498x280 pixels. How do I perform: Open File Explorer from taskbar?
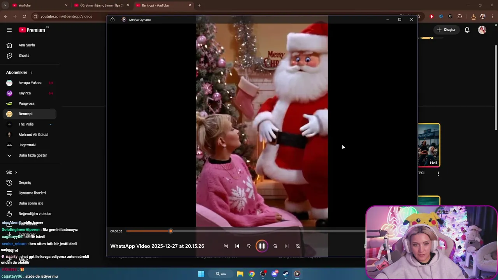coord(240,274)
